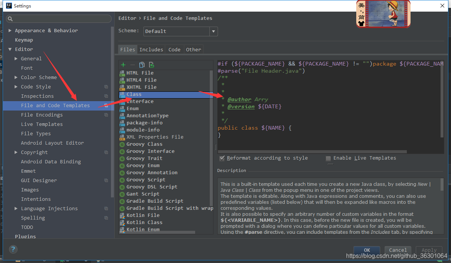Click the package-info template icon

(122, 123)
